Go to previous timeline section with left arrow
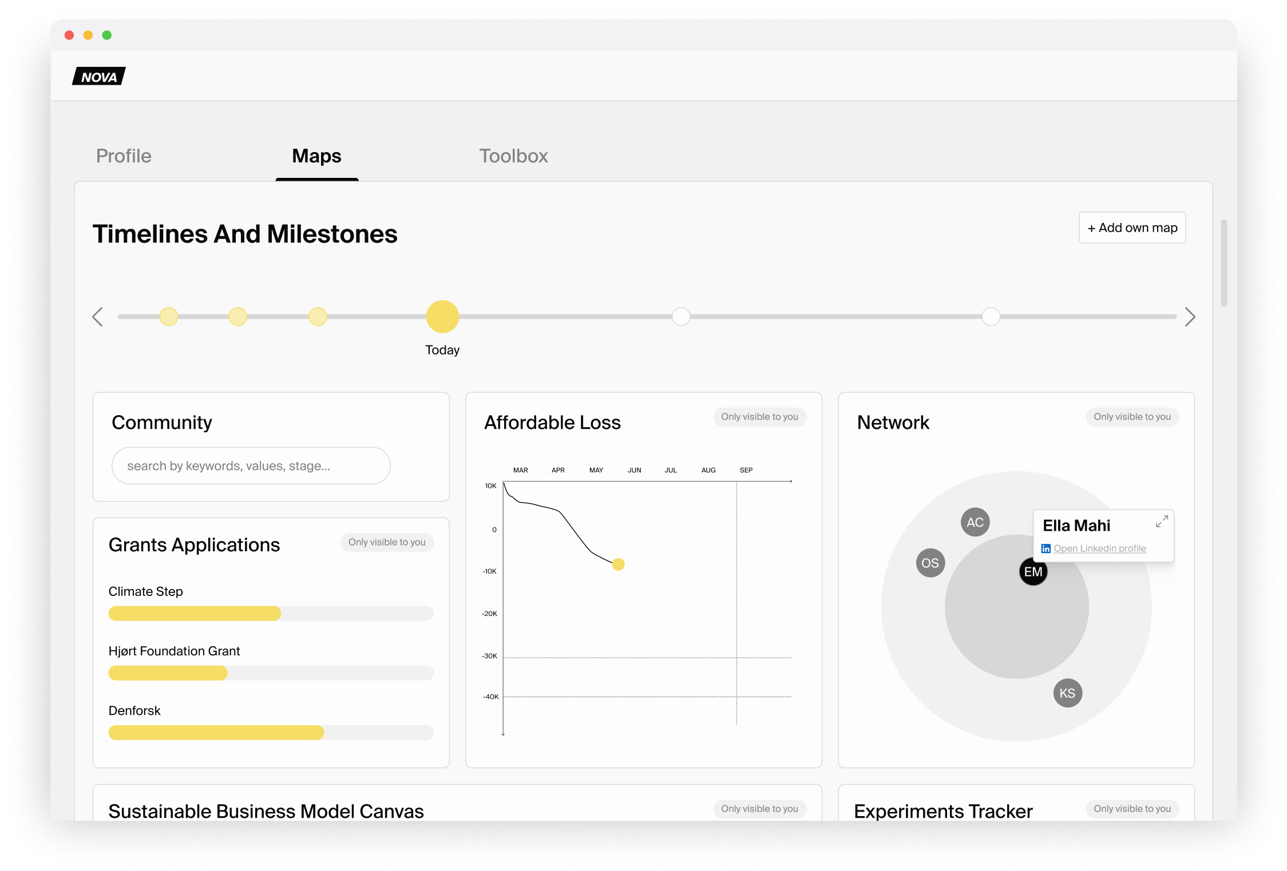 pyautogui.click(x=98, y=317)
